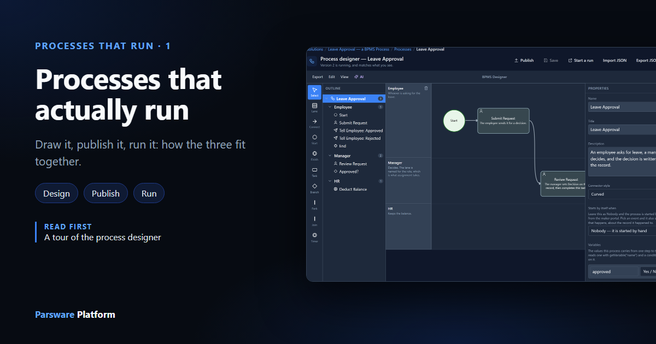This screenshot has width=656, height=344.
Task: Publish the process
Action: pos(524,61)
